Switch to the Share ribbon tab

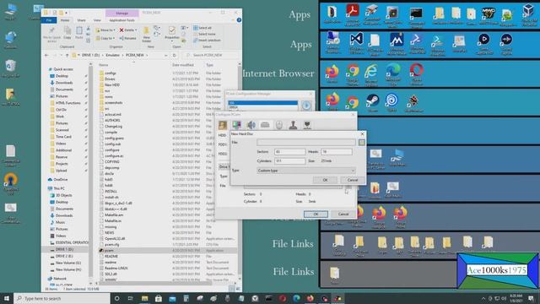(81, 20)
